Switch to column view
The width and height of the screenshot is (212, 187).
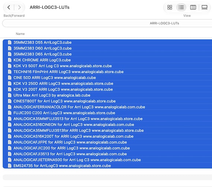coord(193,7)
